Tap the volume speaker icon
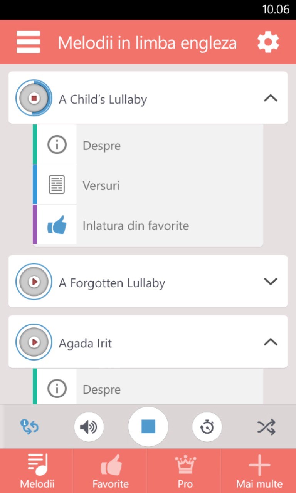 point(89,427)
